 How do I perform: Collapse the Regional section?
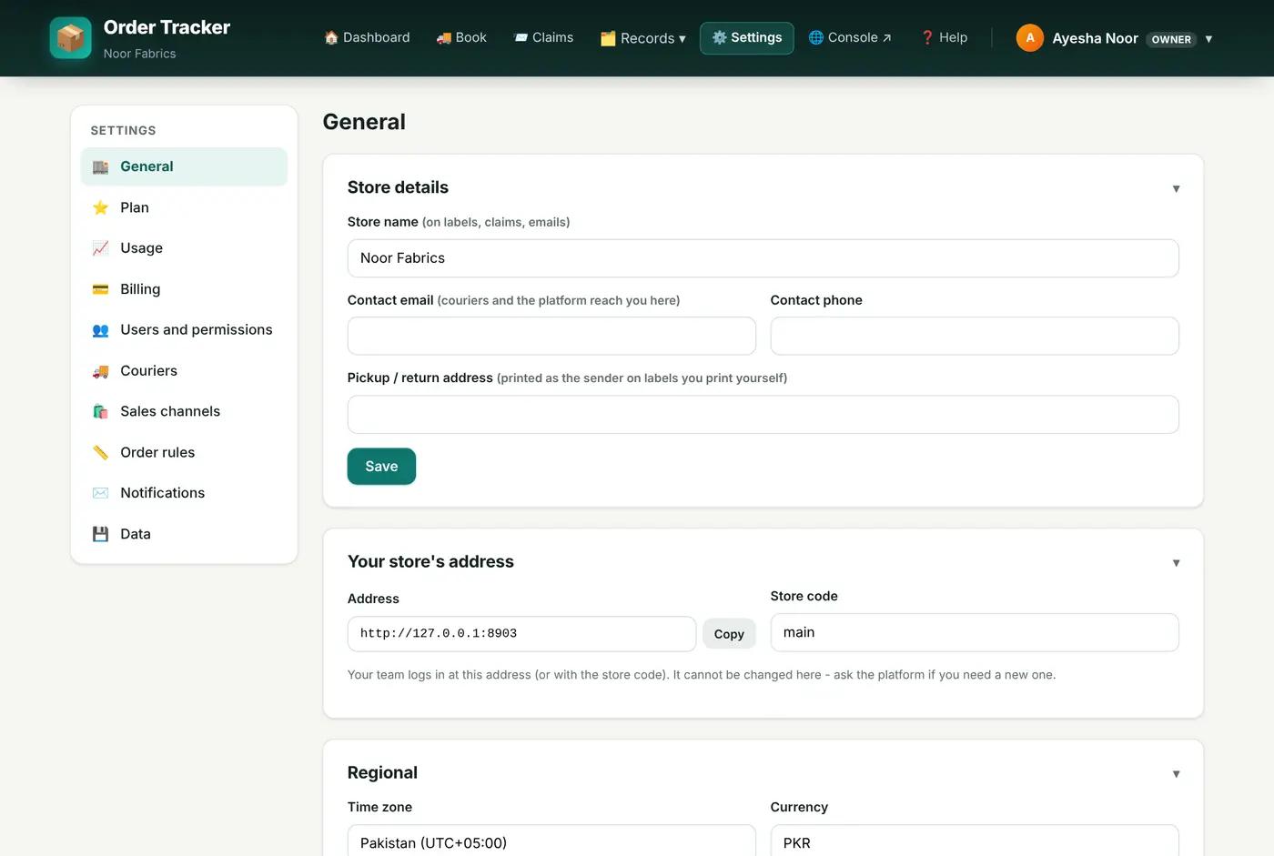(1177, 774)
